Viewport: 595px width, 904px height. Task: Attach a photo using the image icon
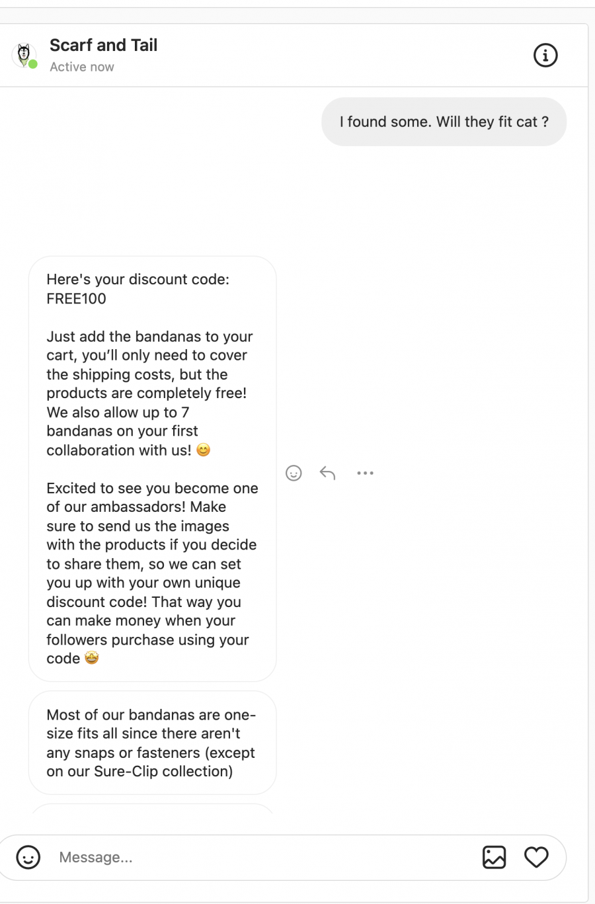pos(494,857)
